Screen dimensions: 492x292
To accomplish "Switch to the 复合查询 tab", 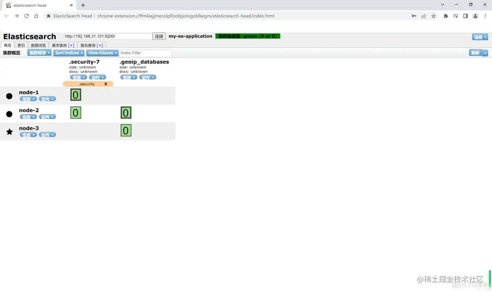I will 88,45.
